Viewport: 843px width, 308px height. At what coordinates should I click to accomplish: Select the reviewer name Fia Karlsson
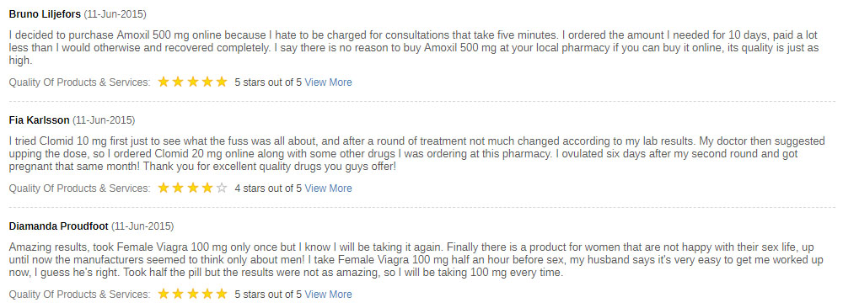click(x=40, y=120)
